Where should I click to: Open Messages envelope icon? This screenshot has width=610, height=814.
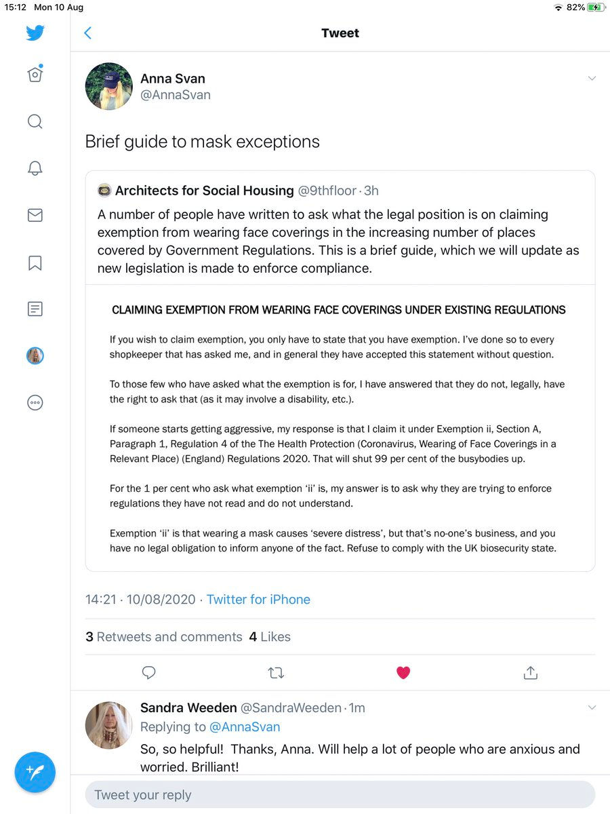(35, 215)
